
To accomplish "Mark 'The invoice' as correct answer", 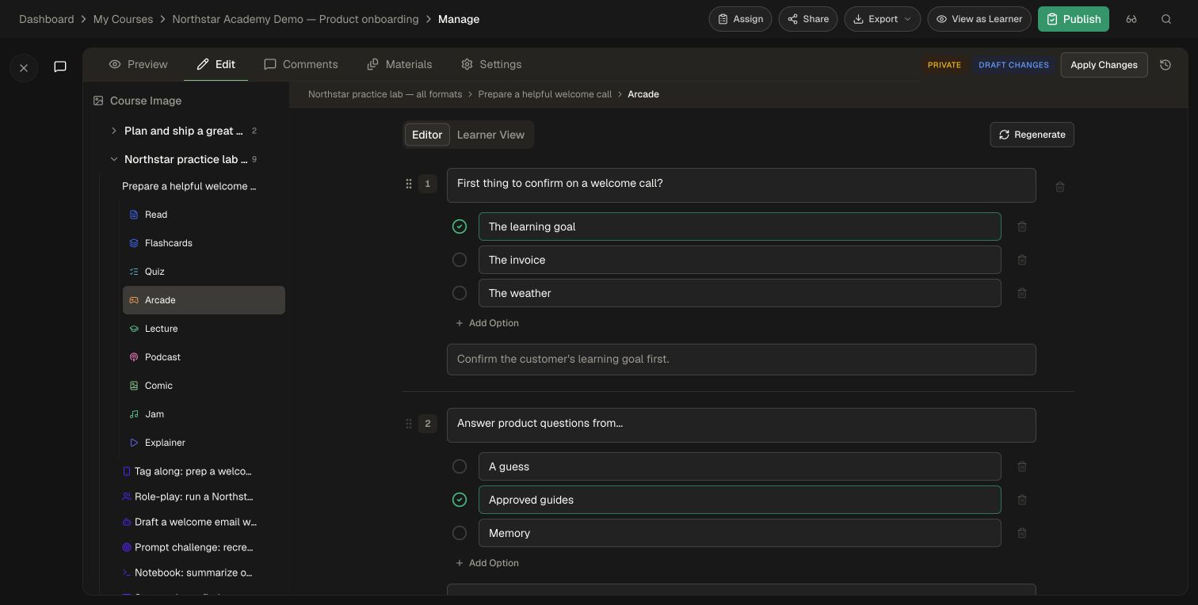I will point(460,260).
